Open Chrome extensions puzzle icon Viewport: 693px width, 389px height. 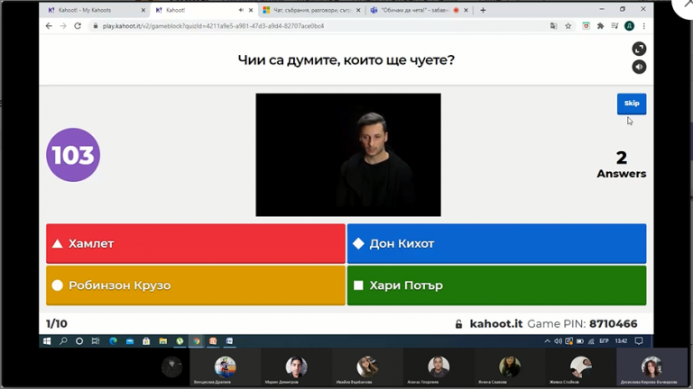[x=600, y=26]
